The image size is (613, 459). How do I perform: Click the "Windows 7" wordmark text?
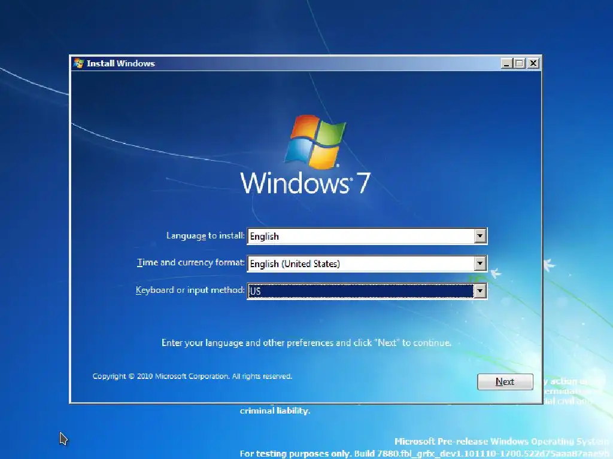point(305,183)
